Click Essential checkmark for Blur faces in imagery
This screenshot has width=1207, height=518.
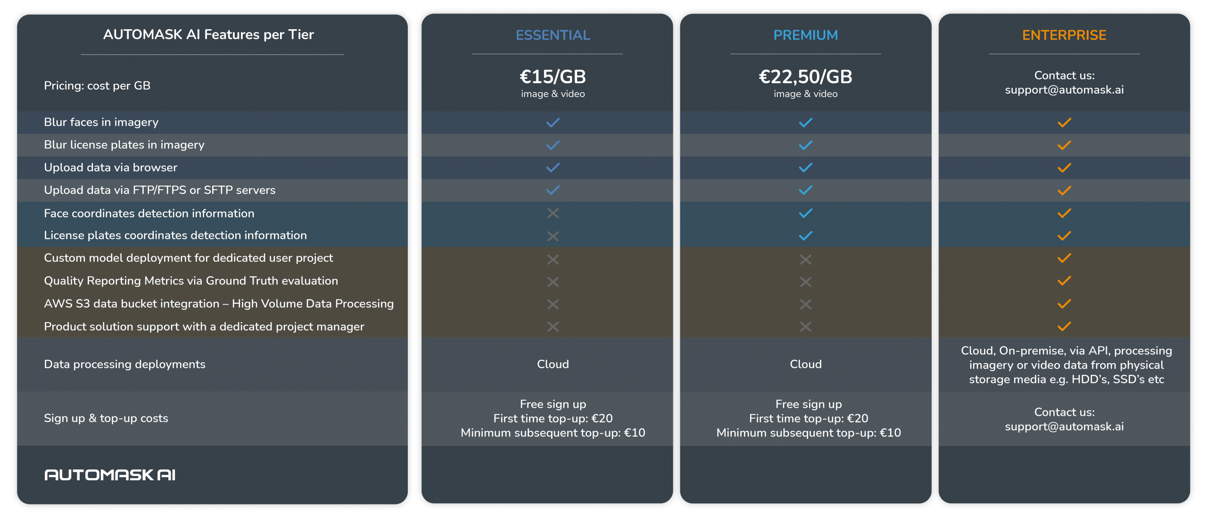[553, 122]
